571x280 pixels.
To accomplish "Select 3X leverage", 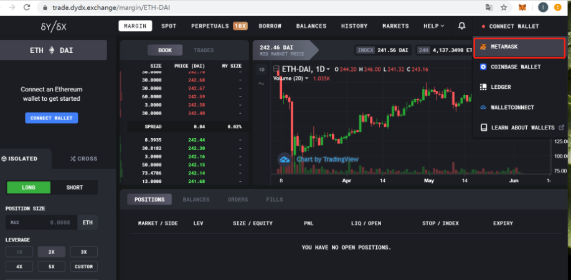I will point(84,252).
